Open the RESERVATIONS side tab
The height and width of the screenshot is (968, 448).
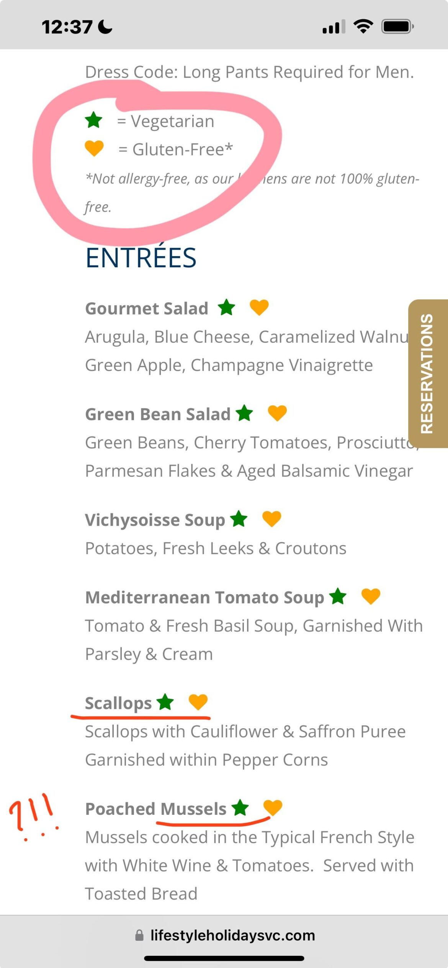click(x=428, y=373)
